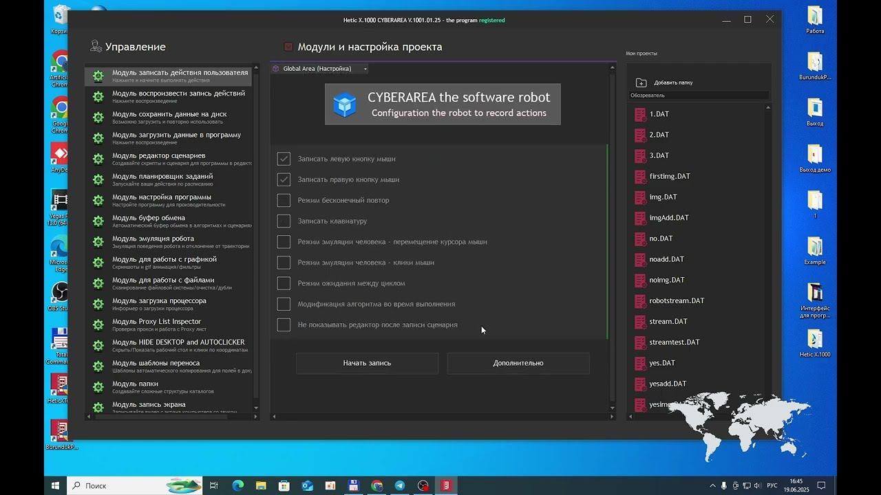881x495 pixels.
Task: Click gear icon next to Модуль шаблоны переноса
Action: coord(98,366)
